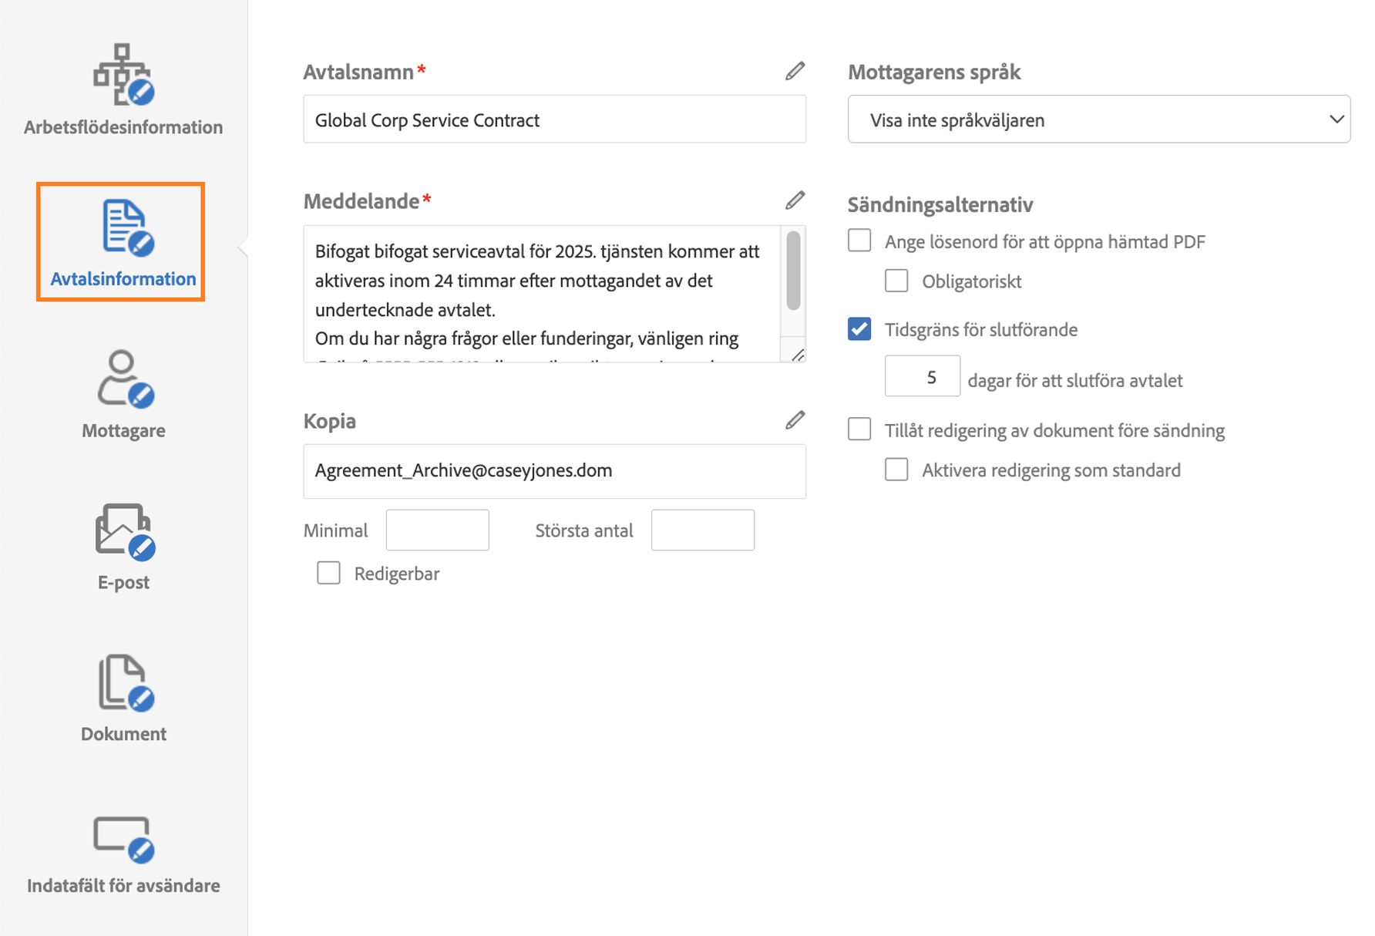Click the Avtalsnamn text field
Viewport: 1375px width, 936px height.
555,119
